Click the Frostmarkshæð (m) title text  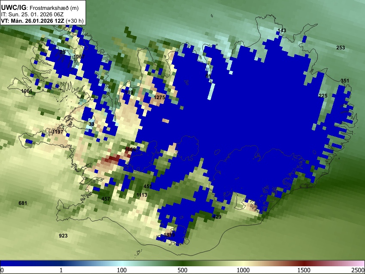[54, 8]
